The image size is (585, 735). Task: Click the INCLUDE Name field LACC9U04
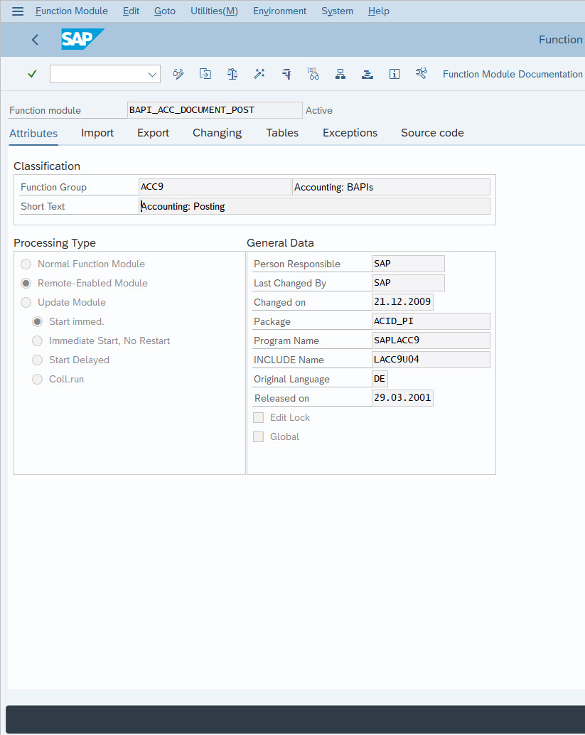pos(431,360)
